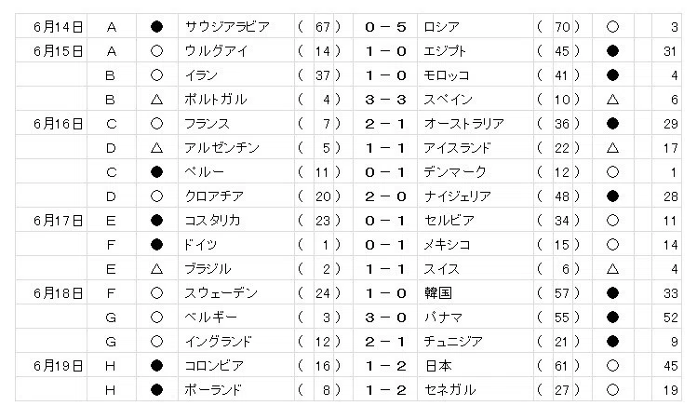Click the white circle right of デンマーク
697x419 pixels.
612,171
